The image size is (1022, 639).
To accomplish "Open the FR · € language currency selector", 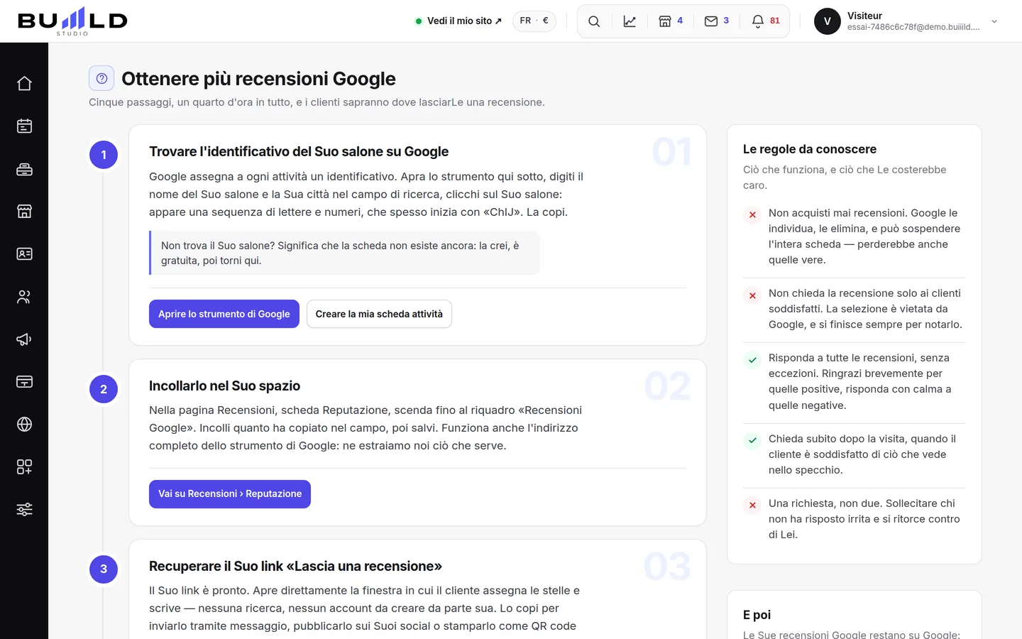I will pos(534,21).
